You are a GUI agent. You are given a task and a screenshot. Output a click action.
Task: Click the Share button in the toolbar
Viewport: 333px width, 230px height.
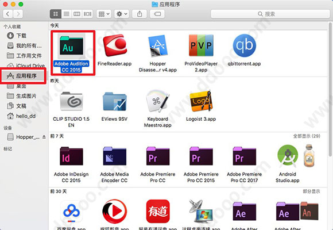[140, 14]
